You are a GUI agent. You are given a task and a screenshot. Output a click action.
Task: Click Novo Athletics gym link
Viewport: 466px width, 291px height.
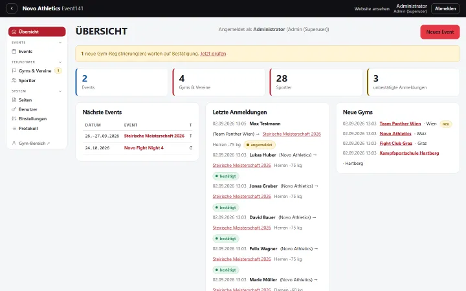[395, 134]
